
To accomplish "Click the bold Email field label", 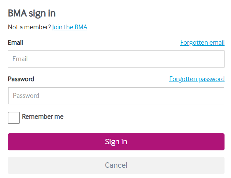I will (15, 43).
